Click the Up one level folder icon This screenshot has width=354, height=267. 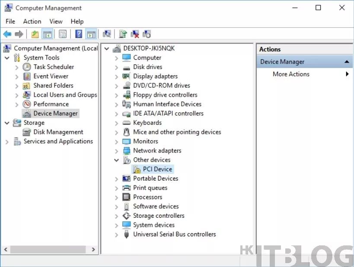(35, 34)
